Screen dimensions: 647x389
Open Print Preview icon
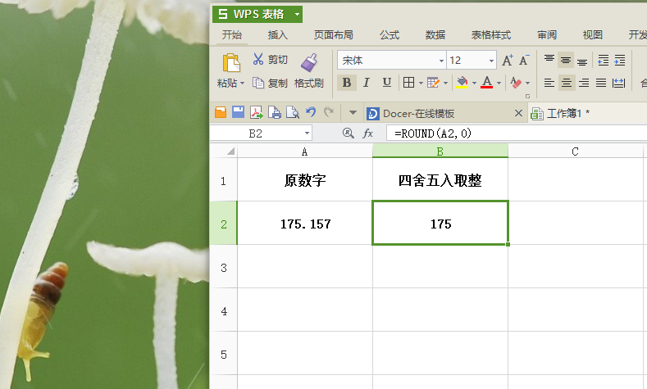pyautogui.click(x=293, y=112)
